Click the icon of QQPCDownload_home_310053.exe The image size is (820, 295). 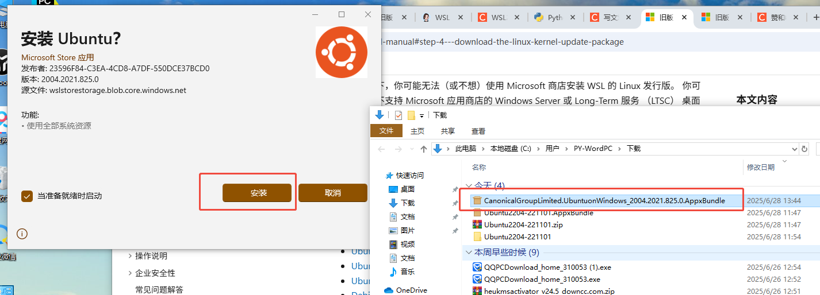coord(477,279)
